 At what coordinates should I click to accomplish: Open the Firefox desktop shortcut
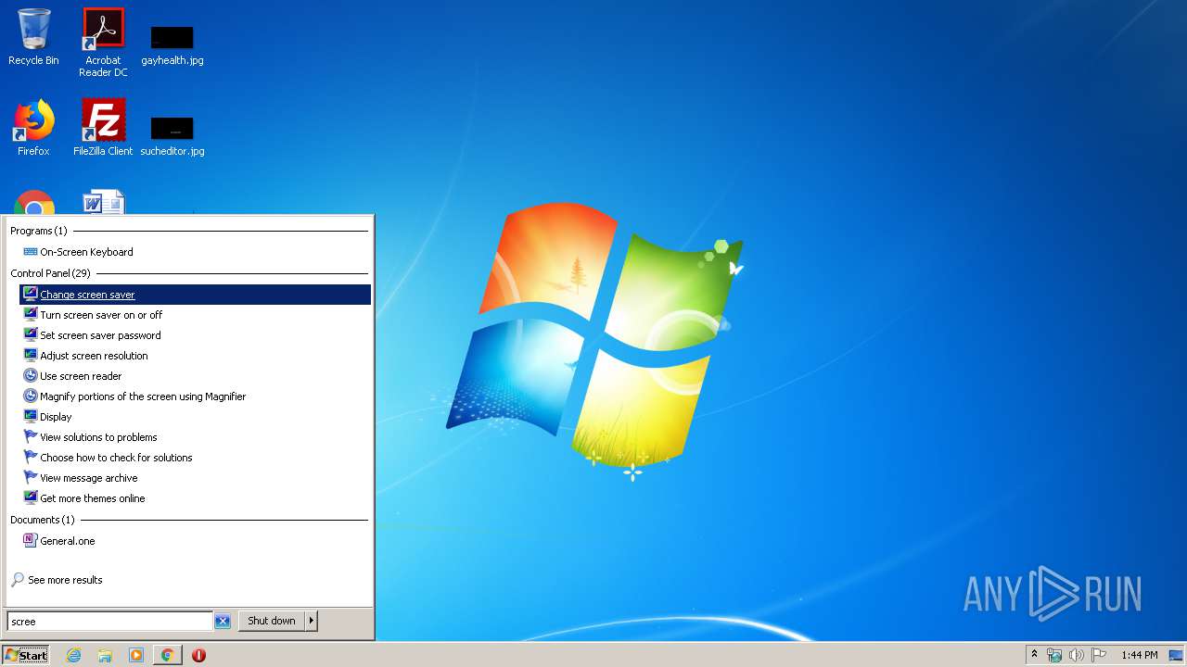pyautogui.click(x=33, y=127)
